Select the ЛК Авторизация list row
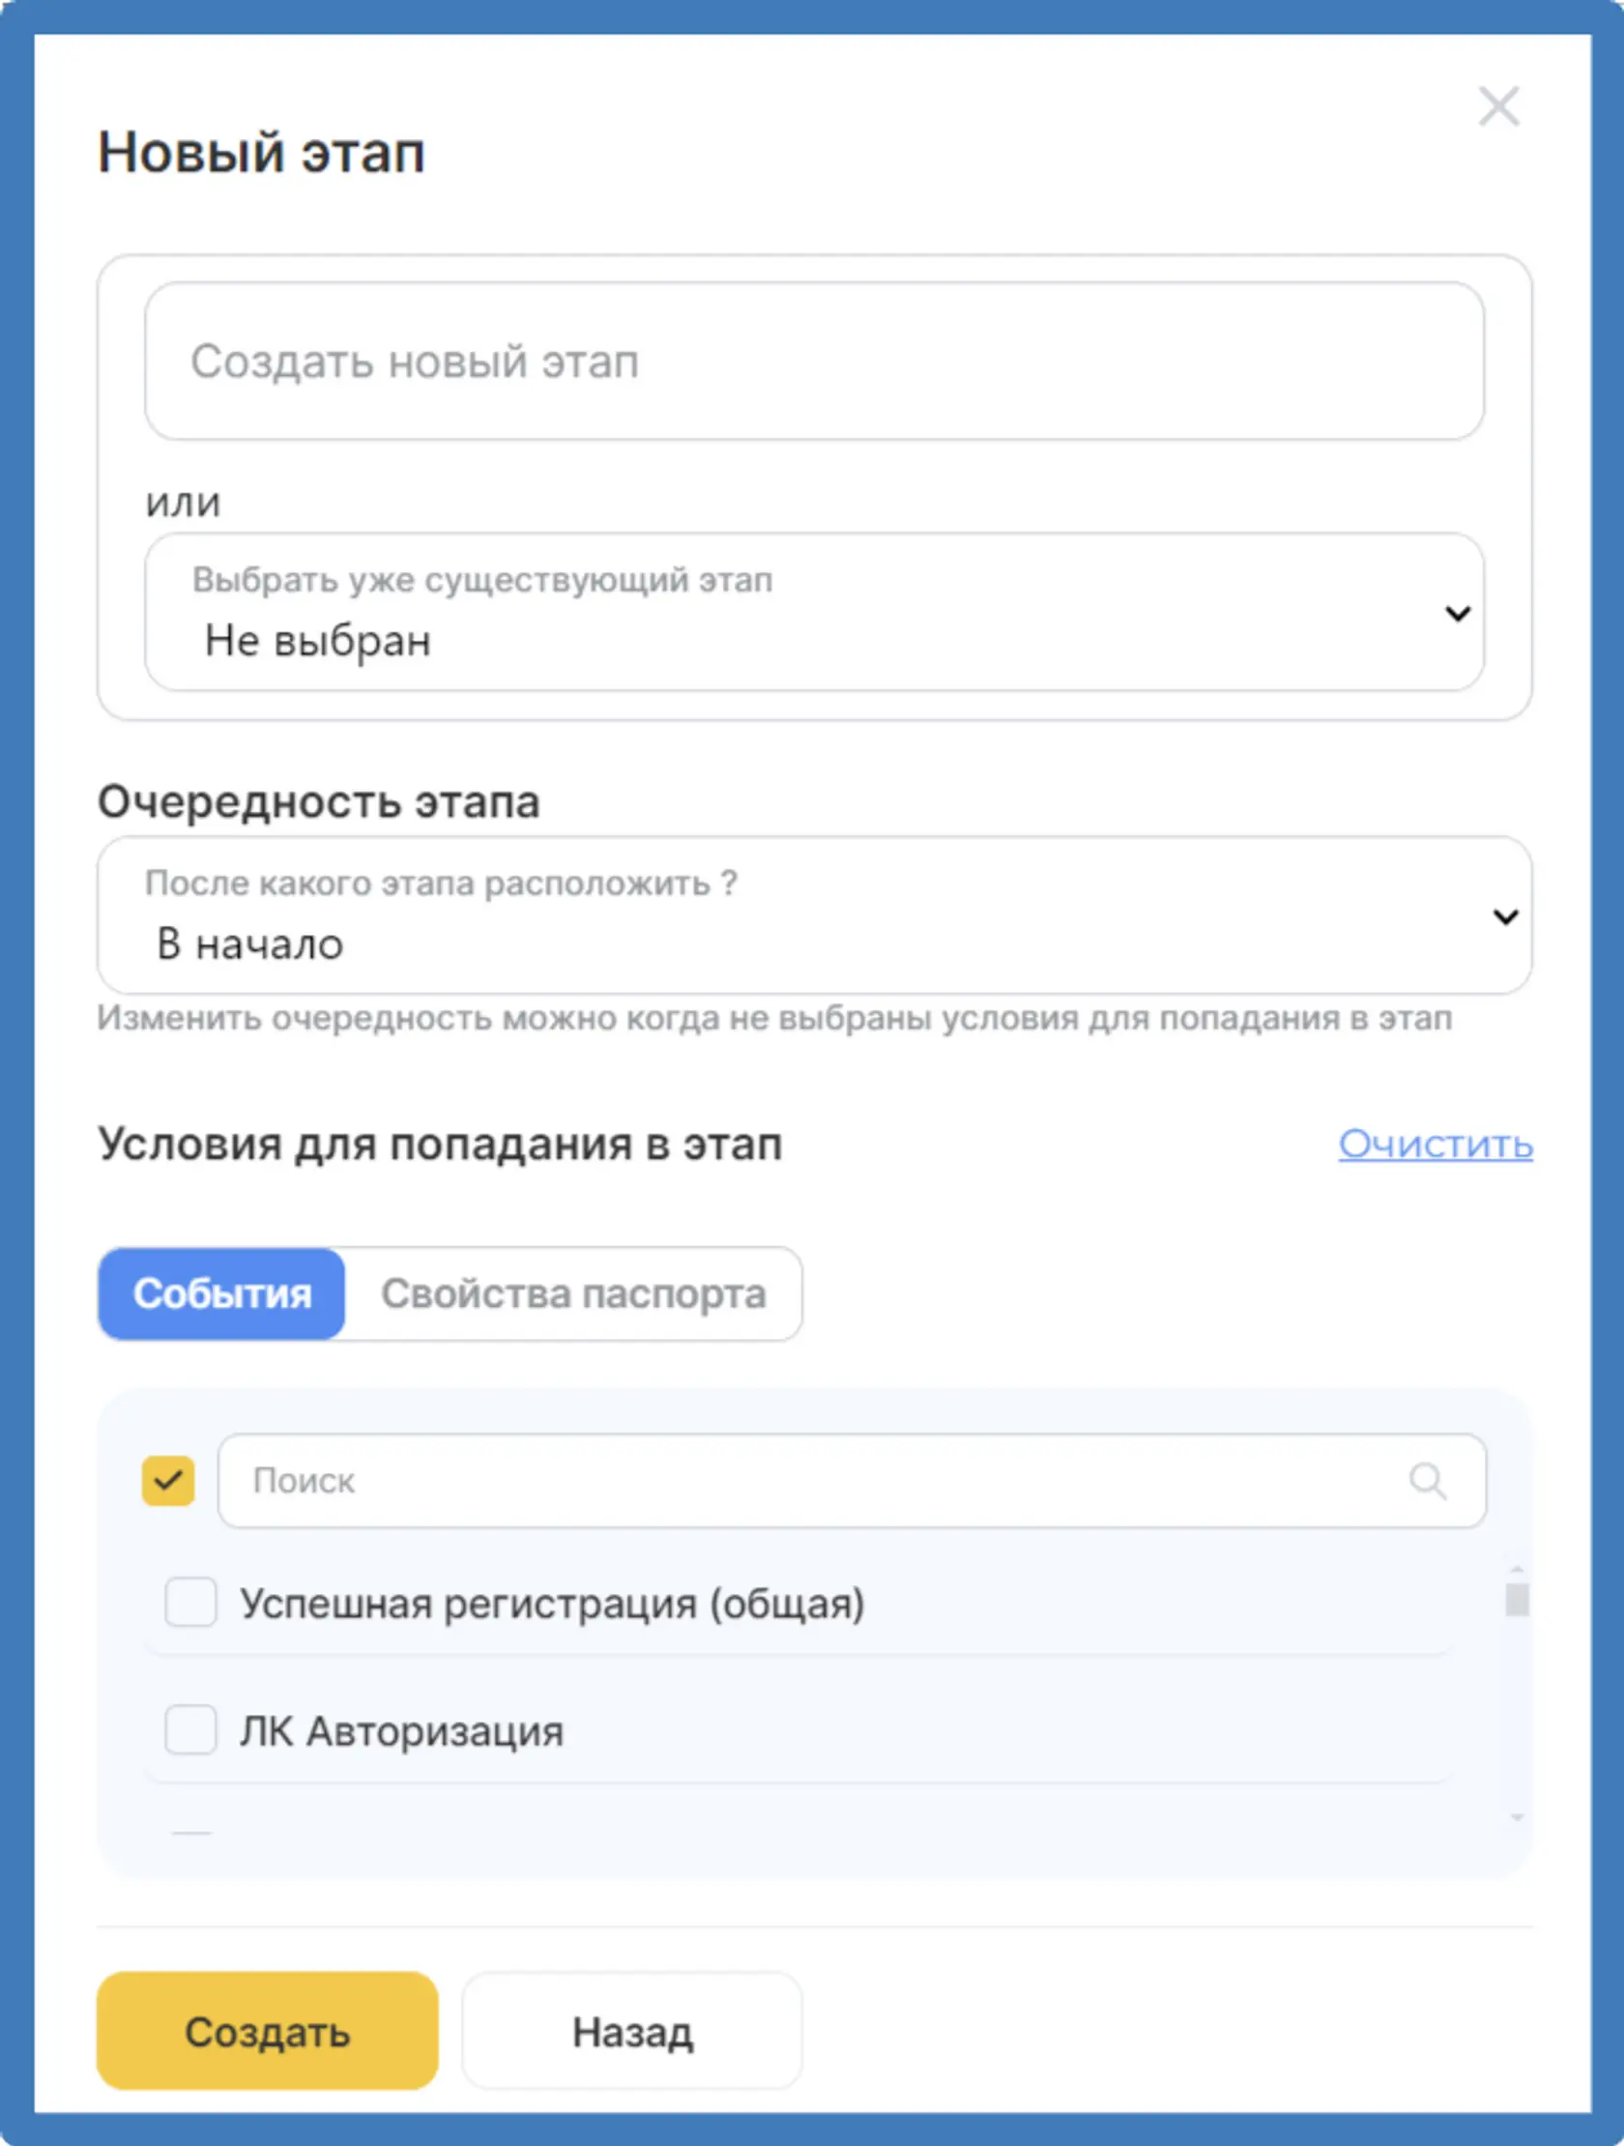This screenshot has height=2146, width=1624. coord(798,1729)
